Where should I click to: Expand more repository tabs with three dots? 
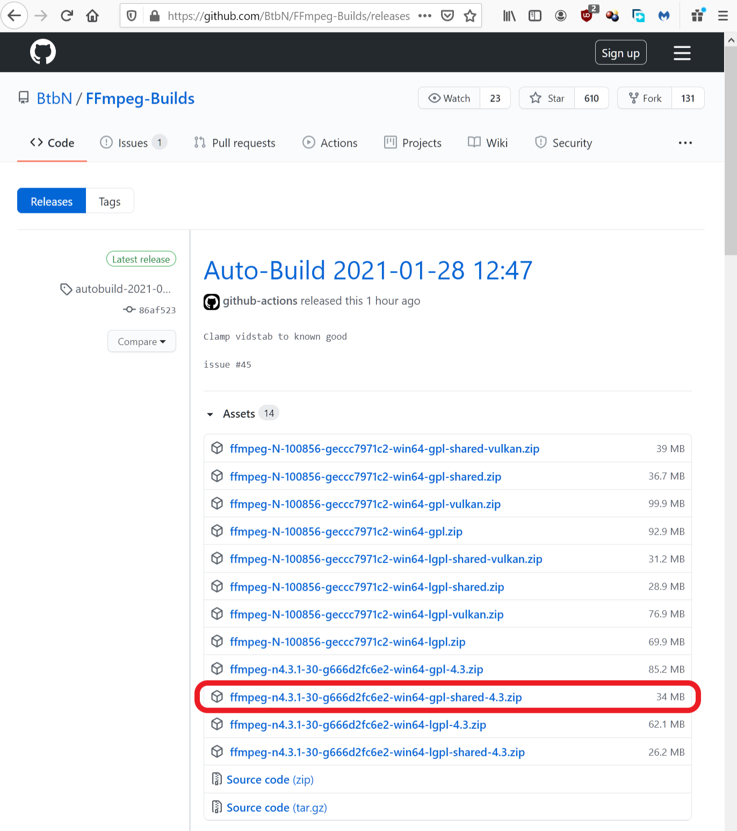[685, 143]
